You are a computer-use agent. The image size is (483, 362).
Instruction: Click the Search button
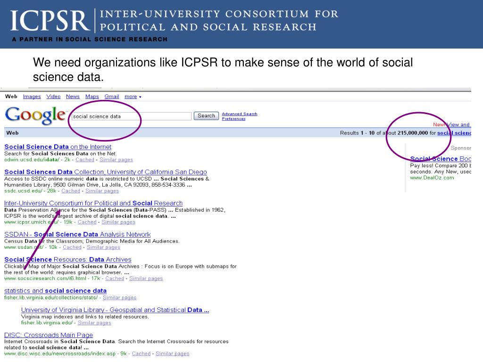[x=206, y=116]
